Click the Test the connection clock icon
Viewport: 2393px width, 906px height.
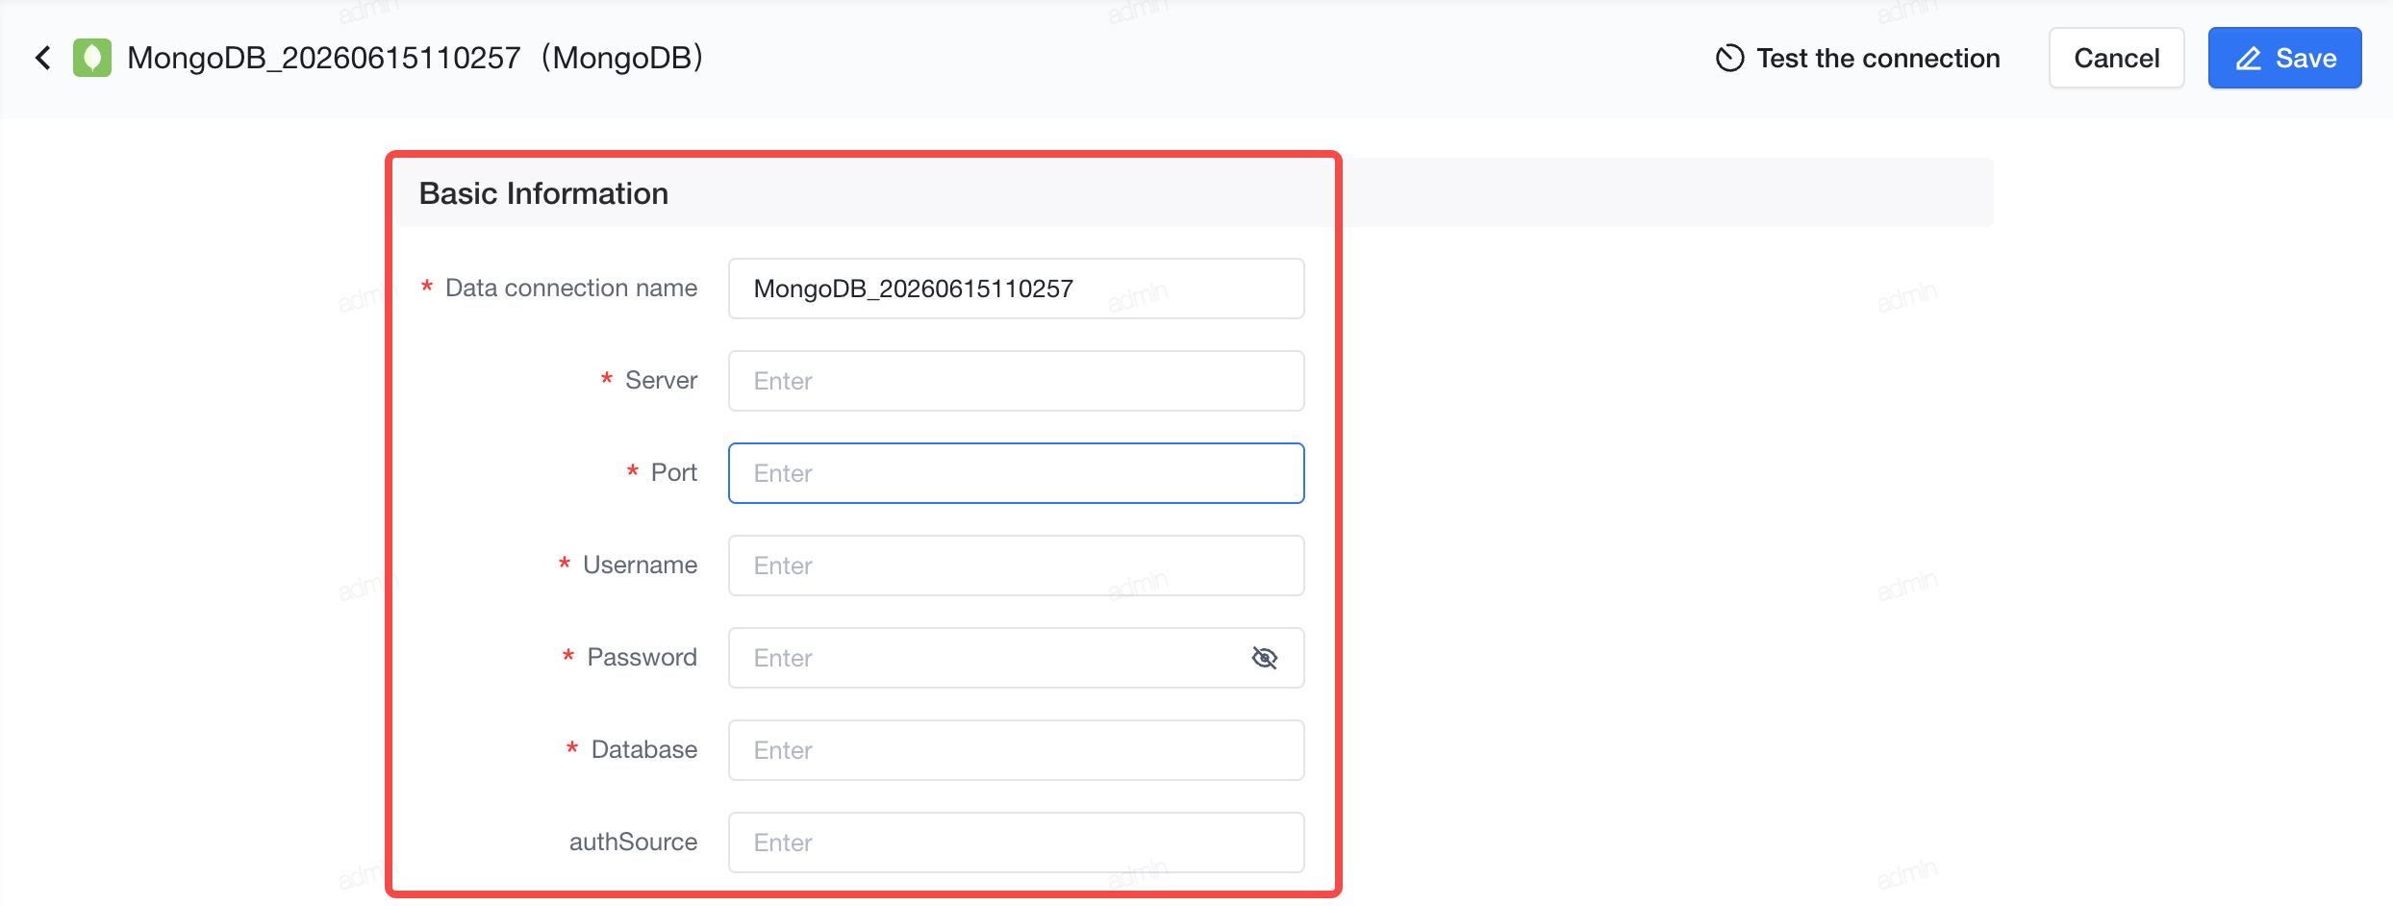tap(1729, 58)
